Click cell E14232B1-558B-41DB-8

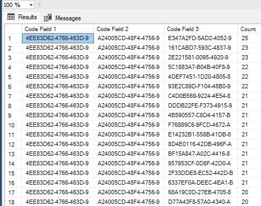(201, 134)
